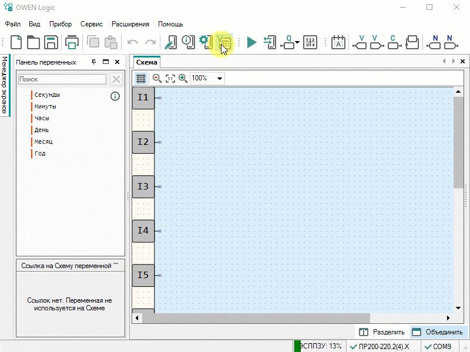Viewport: 470px width, 352px height.
Task: Click the print icon in toolbar
Action: tap(72, 42)
